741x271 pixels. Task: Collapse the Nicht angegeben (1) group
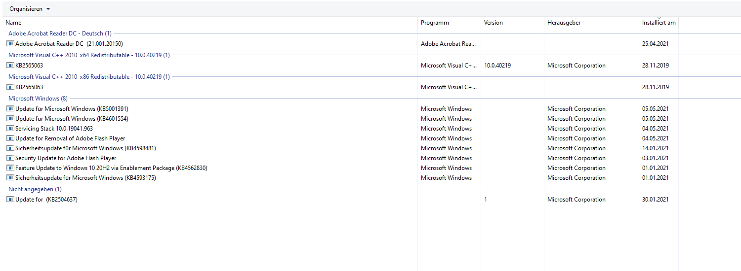35,189
